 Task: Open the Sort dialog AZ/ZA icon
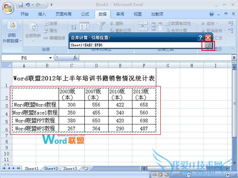click(84, 27)
